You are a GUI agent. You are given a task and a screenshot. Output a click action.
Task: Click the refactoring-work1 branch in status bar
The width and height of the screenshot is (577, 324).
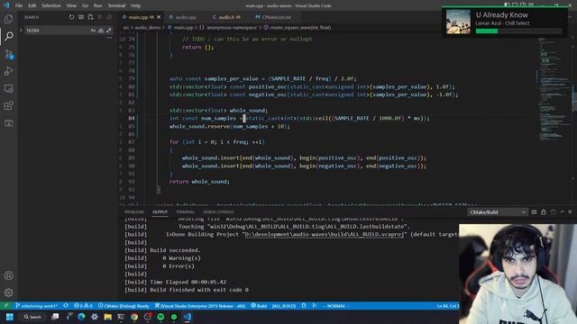point(36,306)
